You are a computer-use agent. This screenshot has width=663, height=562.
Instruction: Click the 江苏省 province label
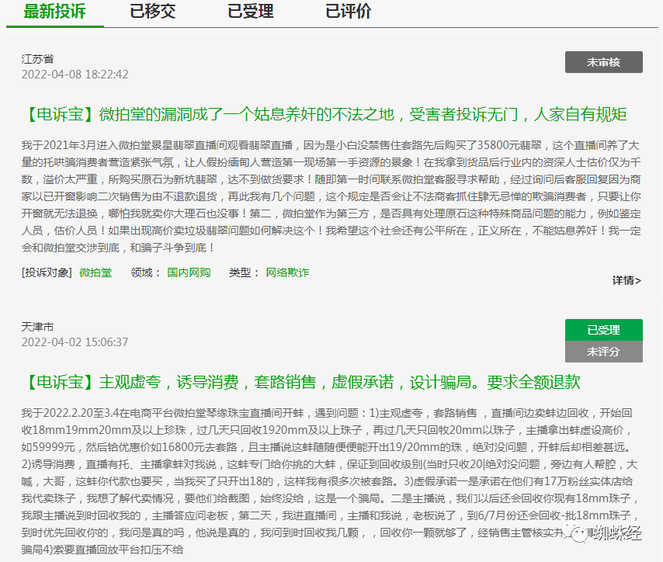pyautogui.click(x=37, y=59)
